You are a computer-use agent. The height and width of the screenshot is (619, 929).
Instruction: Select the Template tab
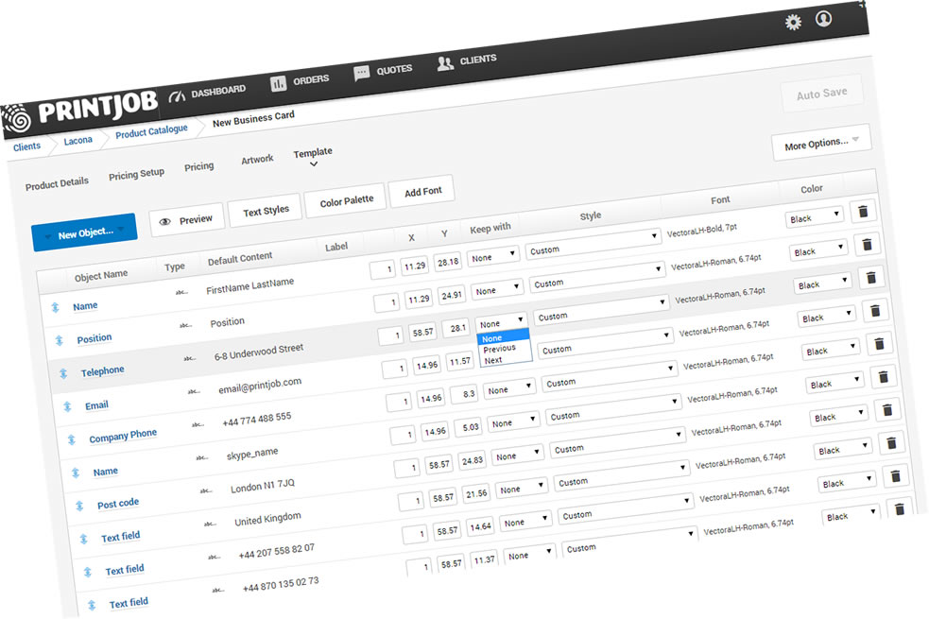tap(313, 153)
